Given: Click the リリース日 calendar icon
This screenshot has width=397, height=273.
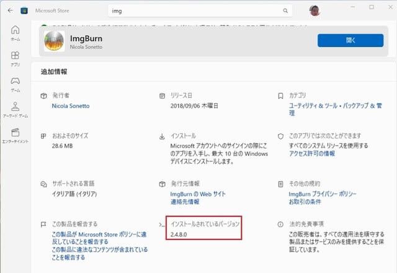Looking at the screenshot, I should tap(162, 96).
